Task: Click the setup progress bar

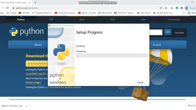Action: (112, 55)
